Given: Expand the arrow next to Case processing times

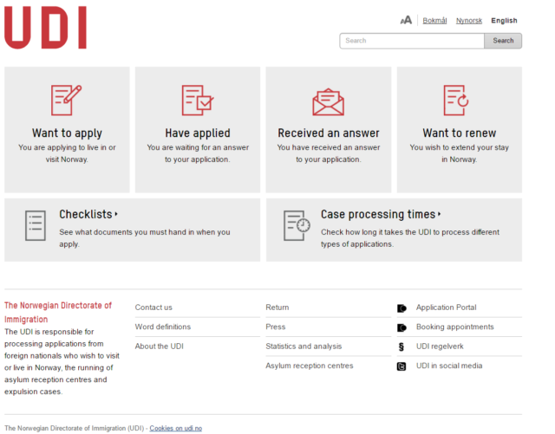Looking at the screenshot, I should pyautogui.click(x=440, y=214).
